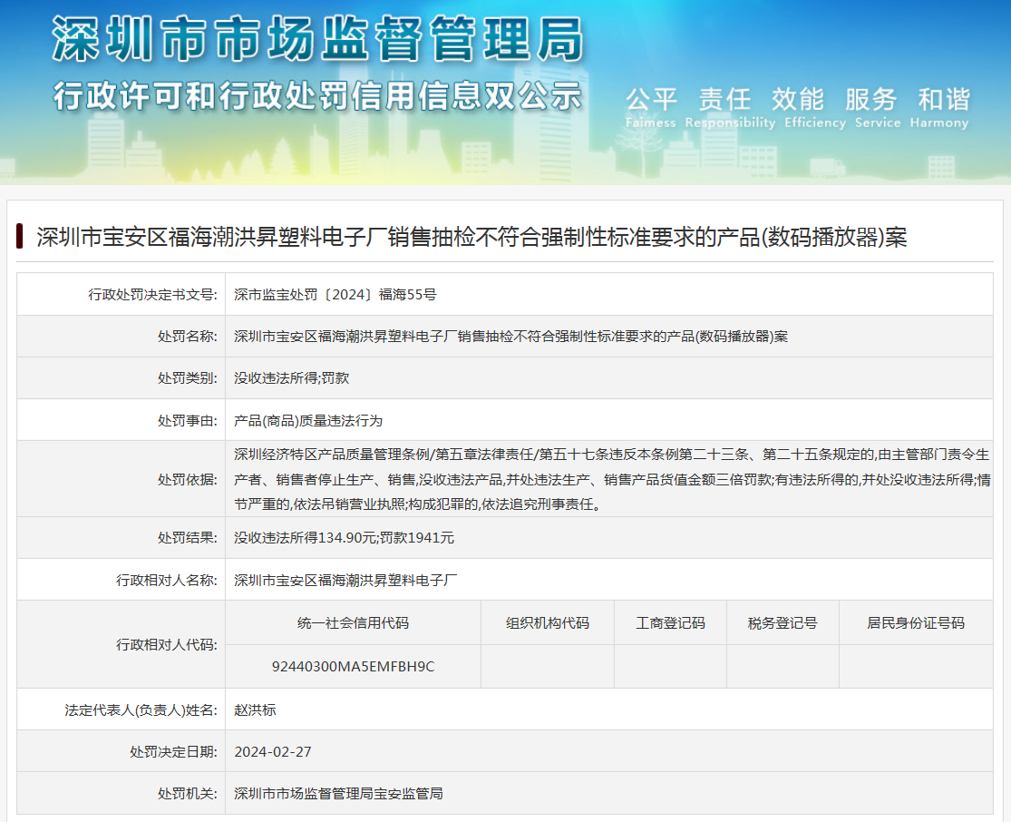Click the 行政相对人代码 row label
This screenshot has width=1011, height=822.
(x=167, y=644)
